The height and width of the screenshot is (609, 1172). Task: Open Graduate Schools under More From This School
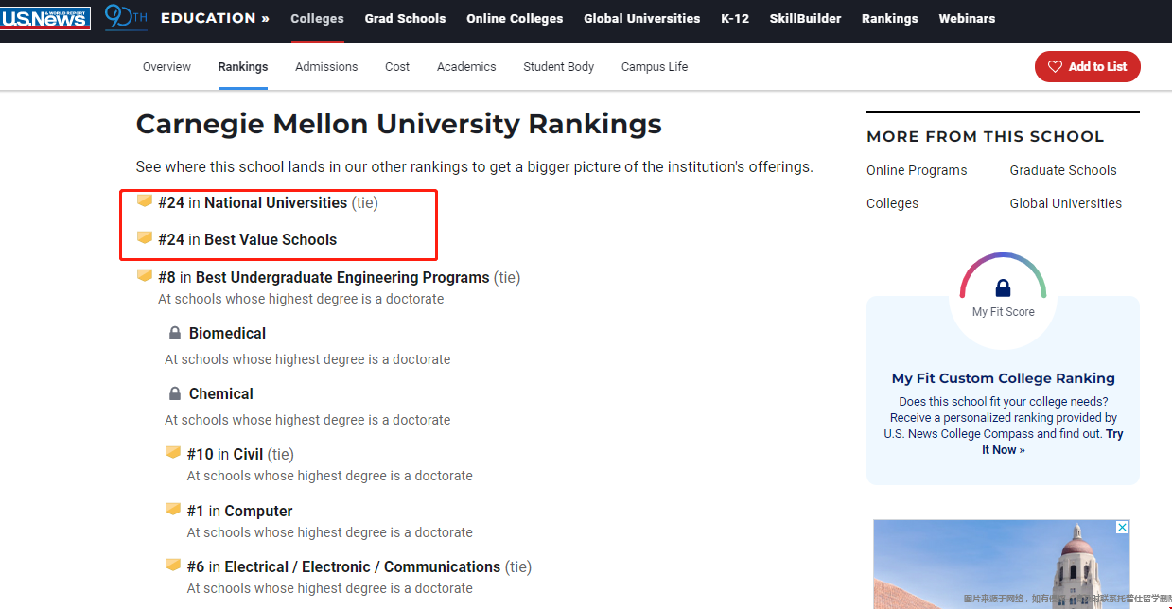click(x=1063, y=170)
